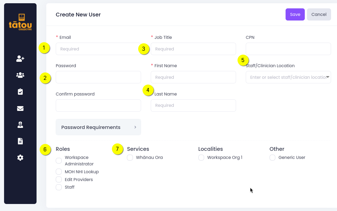Open the clinician badge sidebar icon
Viewport: 337px width, 211px height.
tap(20, 125)
